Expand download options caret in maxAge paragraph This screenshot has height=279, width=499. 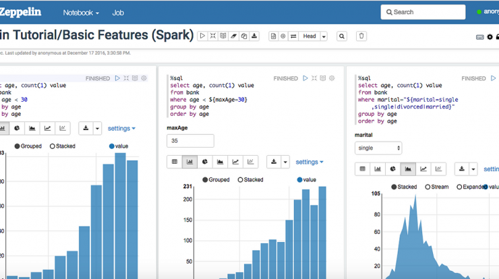(x=285, y=162)
